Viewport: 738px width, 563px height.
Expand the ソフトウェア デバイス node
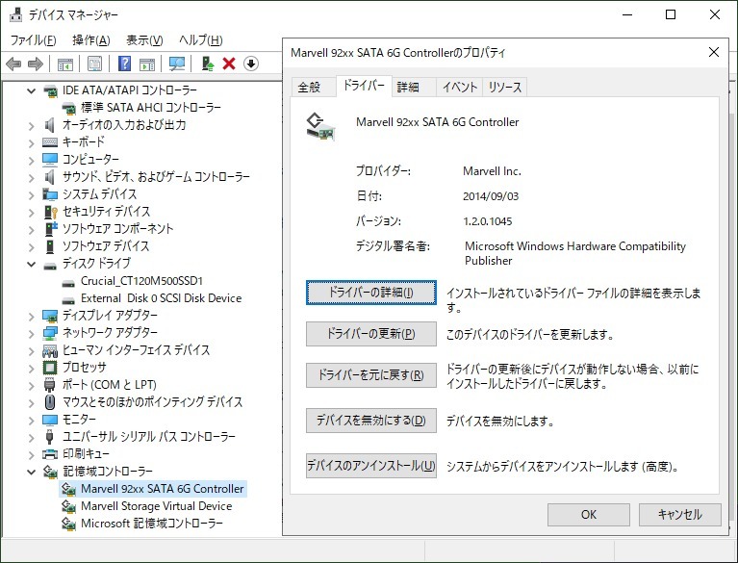click(x=31, y=246)
